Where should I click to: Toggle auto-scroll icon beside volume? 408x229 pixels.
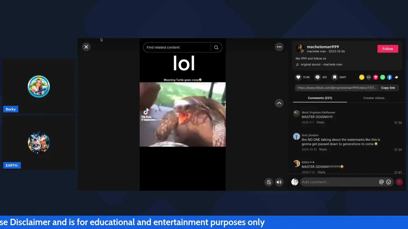coord(269,182)
